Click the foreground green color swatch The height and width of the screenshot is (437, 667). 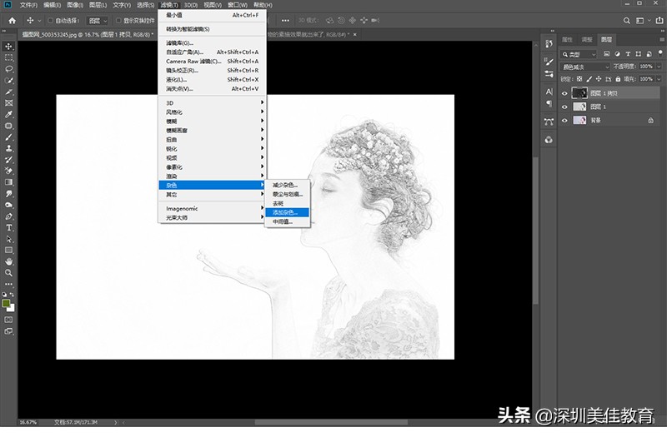(x=7, y=303)
